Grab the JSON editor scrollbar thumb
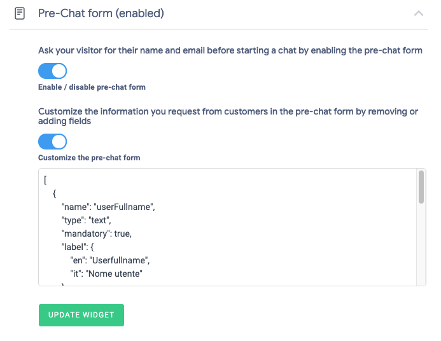441x341 pixels. [x=421, y=188]
